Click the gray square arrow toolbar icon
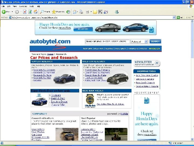 click(x=100, y=12)
